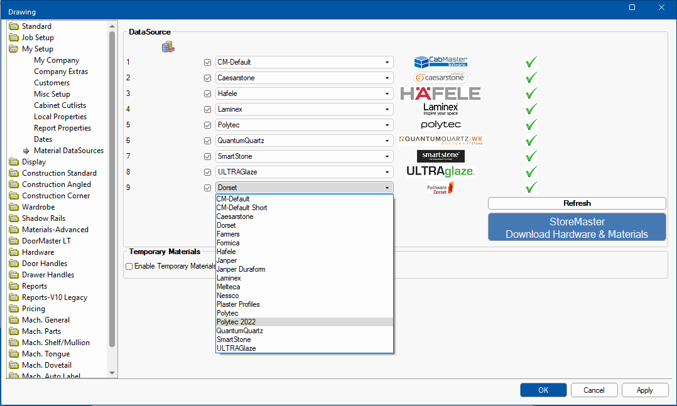Open the Mach. Dovetail folder
Viewport: 677px width, 406px height.
pos(46,365)
